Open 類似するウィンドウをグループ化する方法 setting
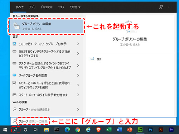Image resolution: width=179 pixels, height=134 pixels. [47, 54]
